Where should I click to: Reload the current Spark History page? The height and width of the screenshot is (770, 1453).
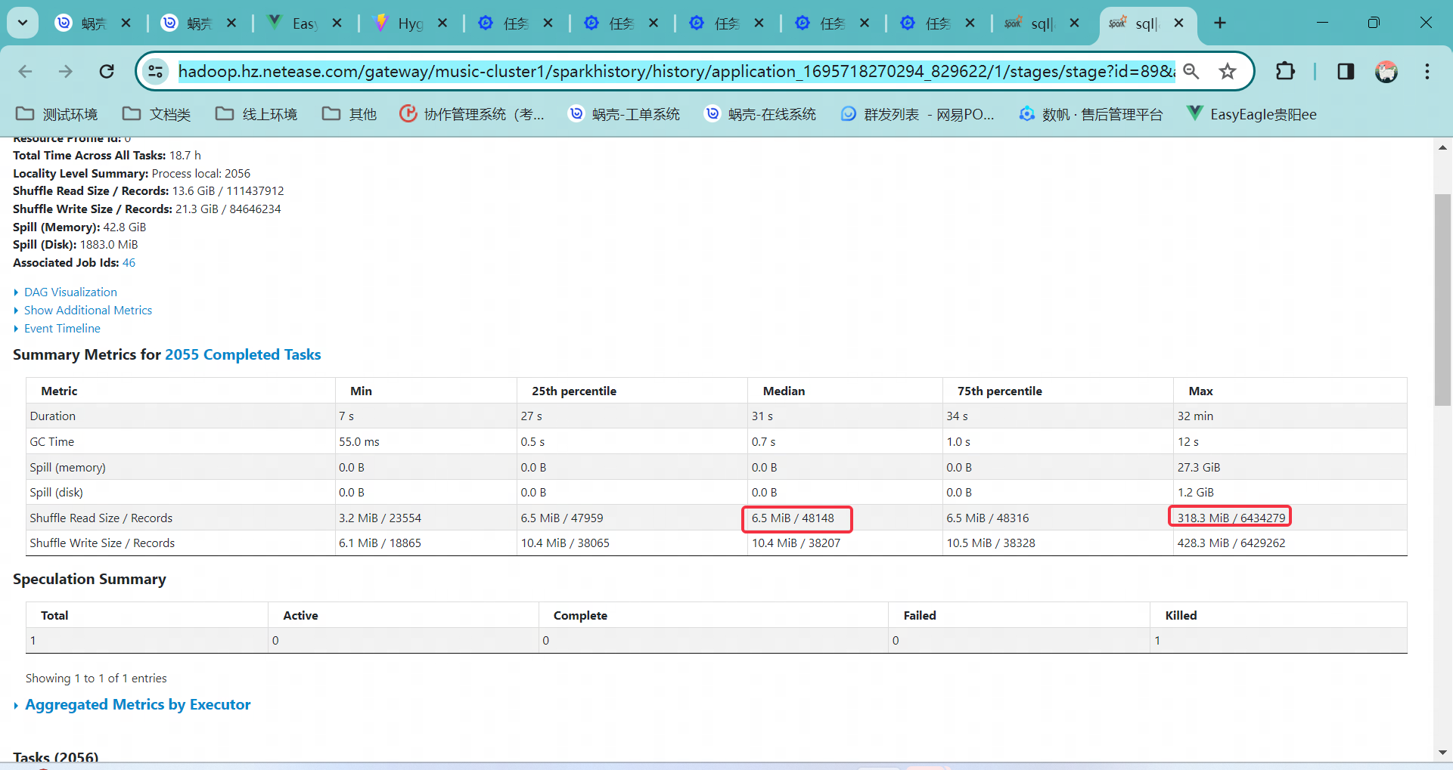(x=107, y=71)
